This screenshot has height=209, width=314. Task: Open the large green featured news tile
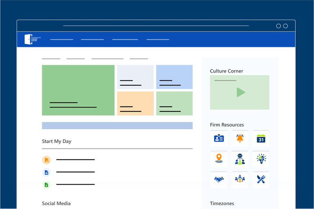(x=78, y=90)
